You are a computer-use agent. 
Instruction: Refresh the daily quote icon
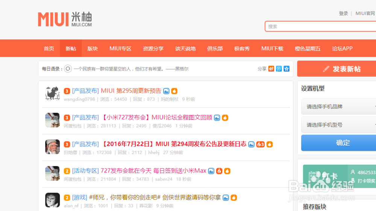68,69
